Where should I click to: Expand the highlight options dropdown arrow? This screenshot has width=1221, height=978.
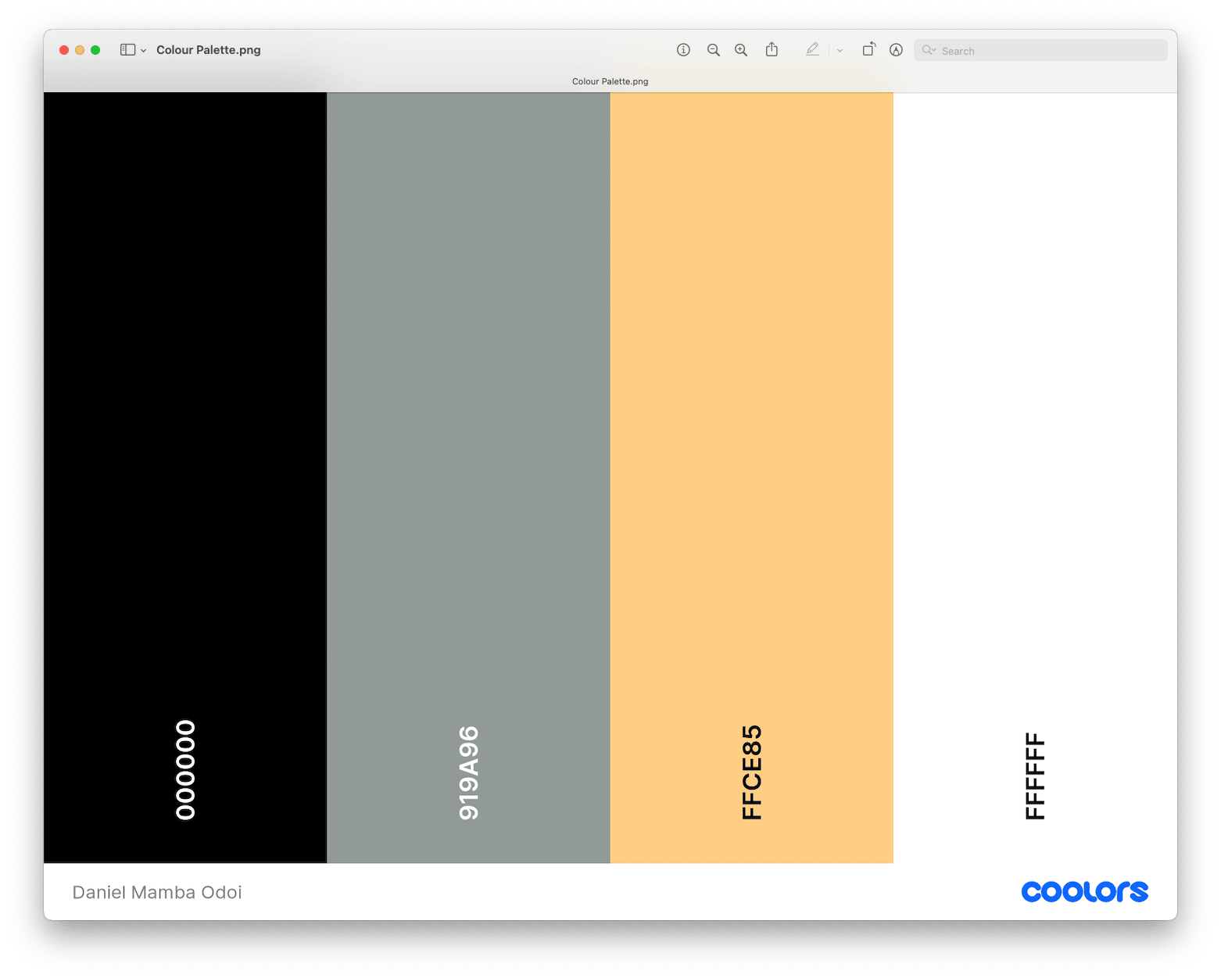tap(840, 51)
